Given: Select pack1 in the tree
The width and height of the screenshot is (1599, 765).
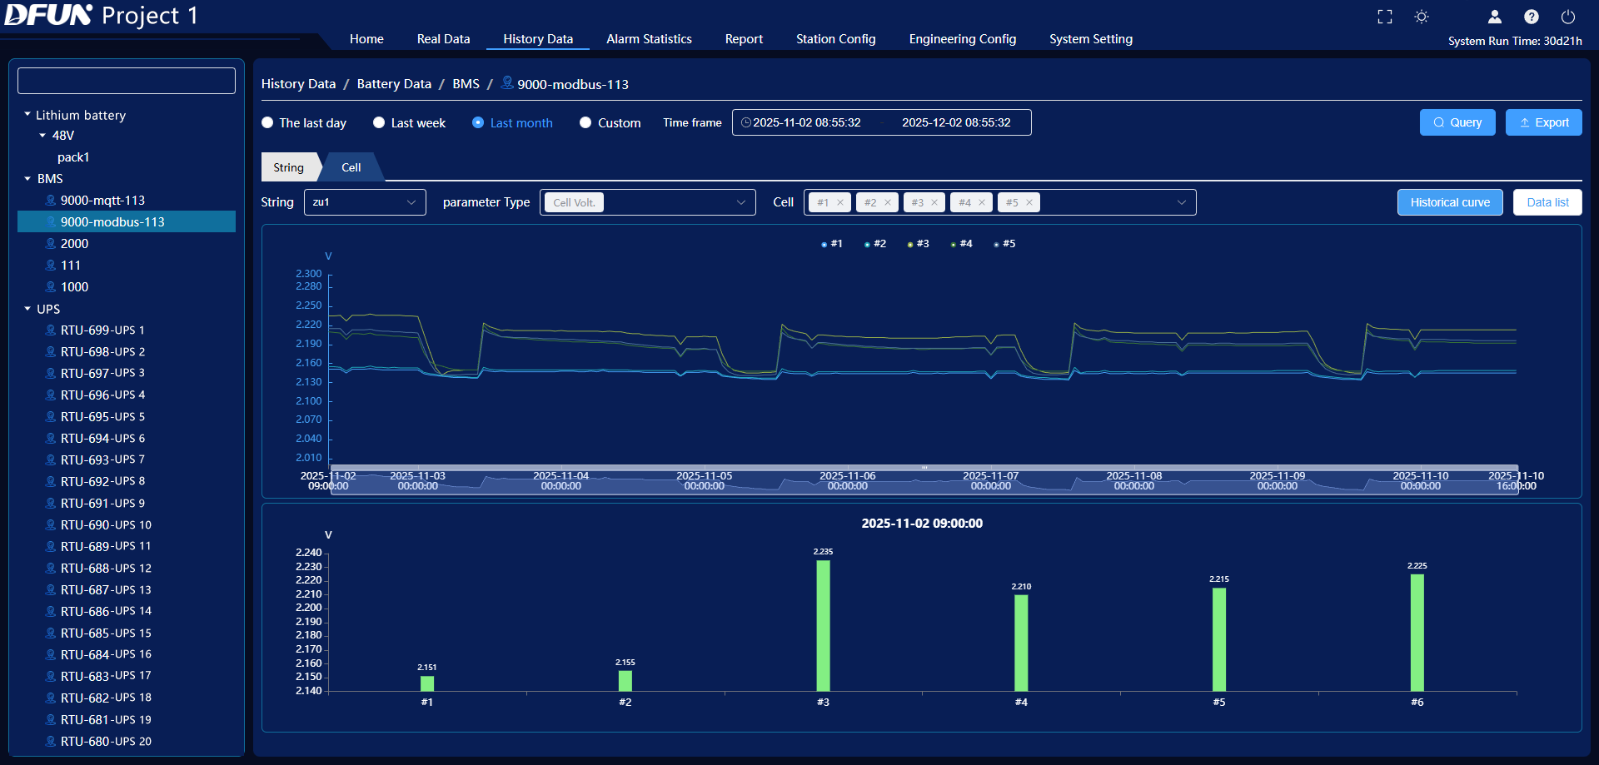Looking at the screenshot, I should pos(73,156).
